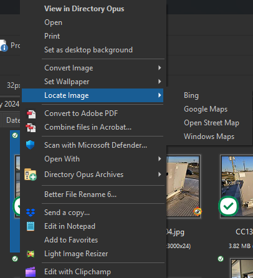
Task: Expand the arrow beside Set Wallpaper
Action: [160, 82]
